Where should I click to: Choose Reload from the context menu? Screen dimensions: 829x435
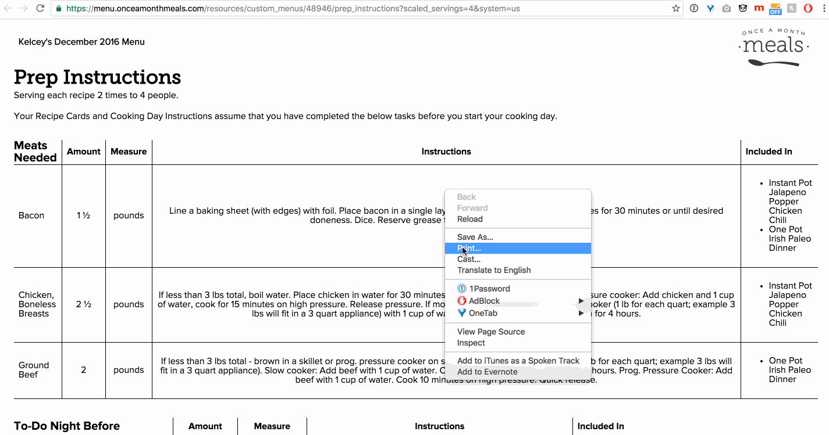518,219
